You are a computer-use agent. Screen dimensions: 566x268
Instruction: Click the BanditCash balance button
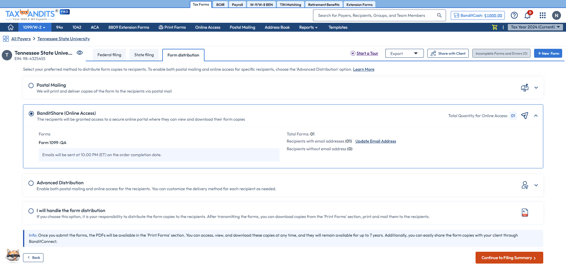478,15
